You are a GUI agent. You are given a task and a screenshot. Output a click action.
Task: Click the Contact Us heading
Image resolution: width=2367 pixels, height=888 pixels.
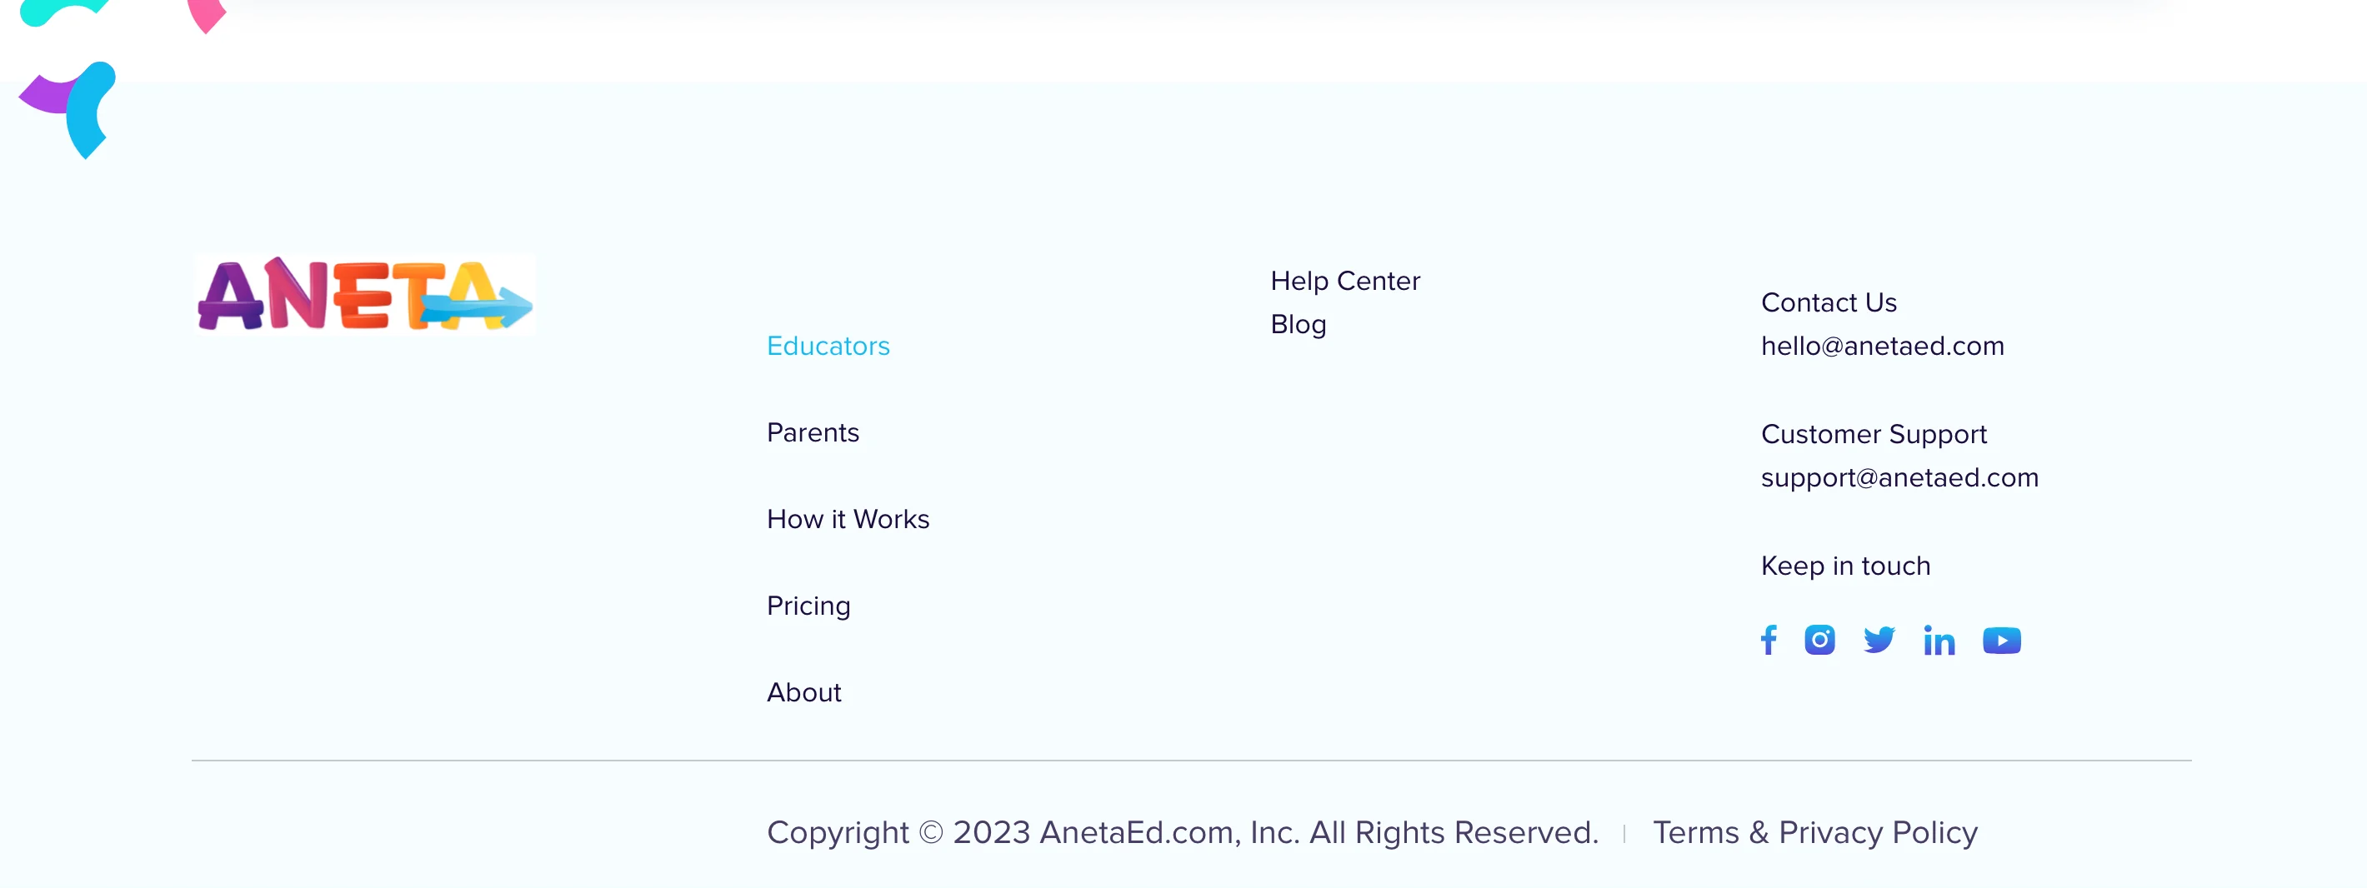coord(1829,303)
